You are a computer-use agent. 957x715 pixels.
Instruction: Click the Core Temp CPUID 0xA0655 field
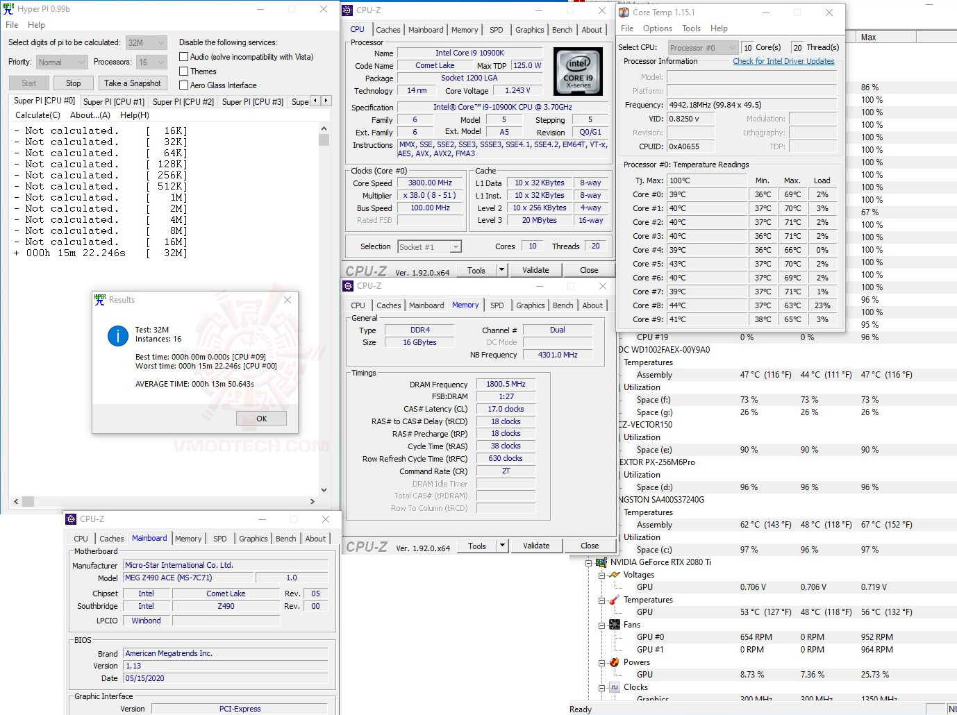pyautogui.click(x=692, y=146)
